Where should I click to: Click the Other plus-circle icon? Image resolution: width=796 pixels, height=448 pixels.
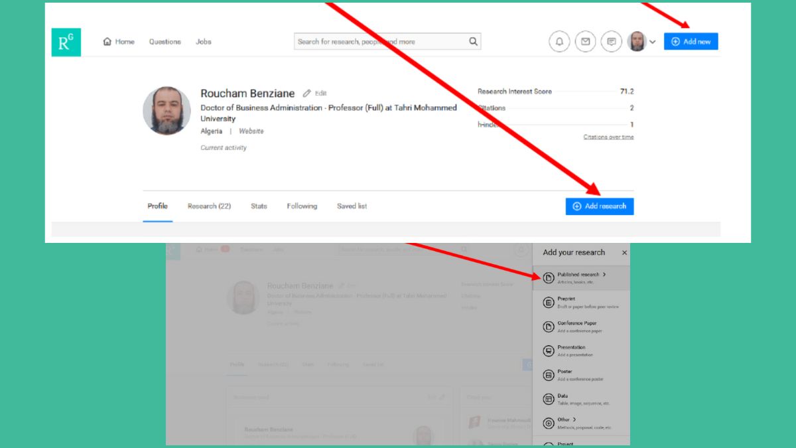point(548,423)
